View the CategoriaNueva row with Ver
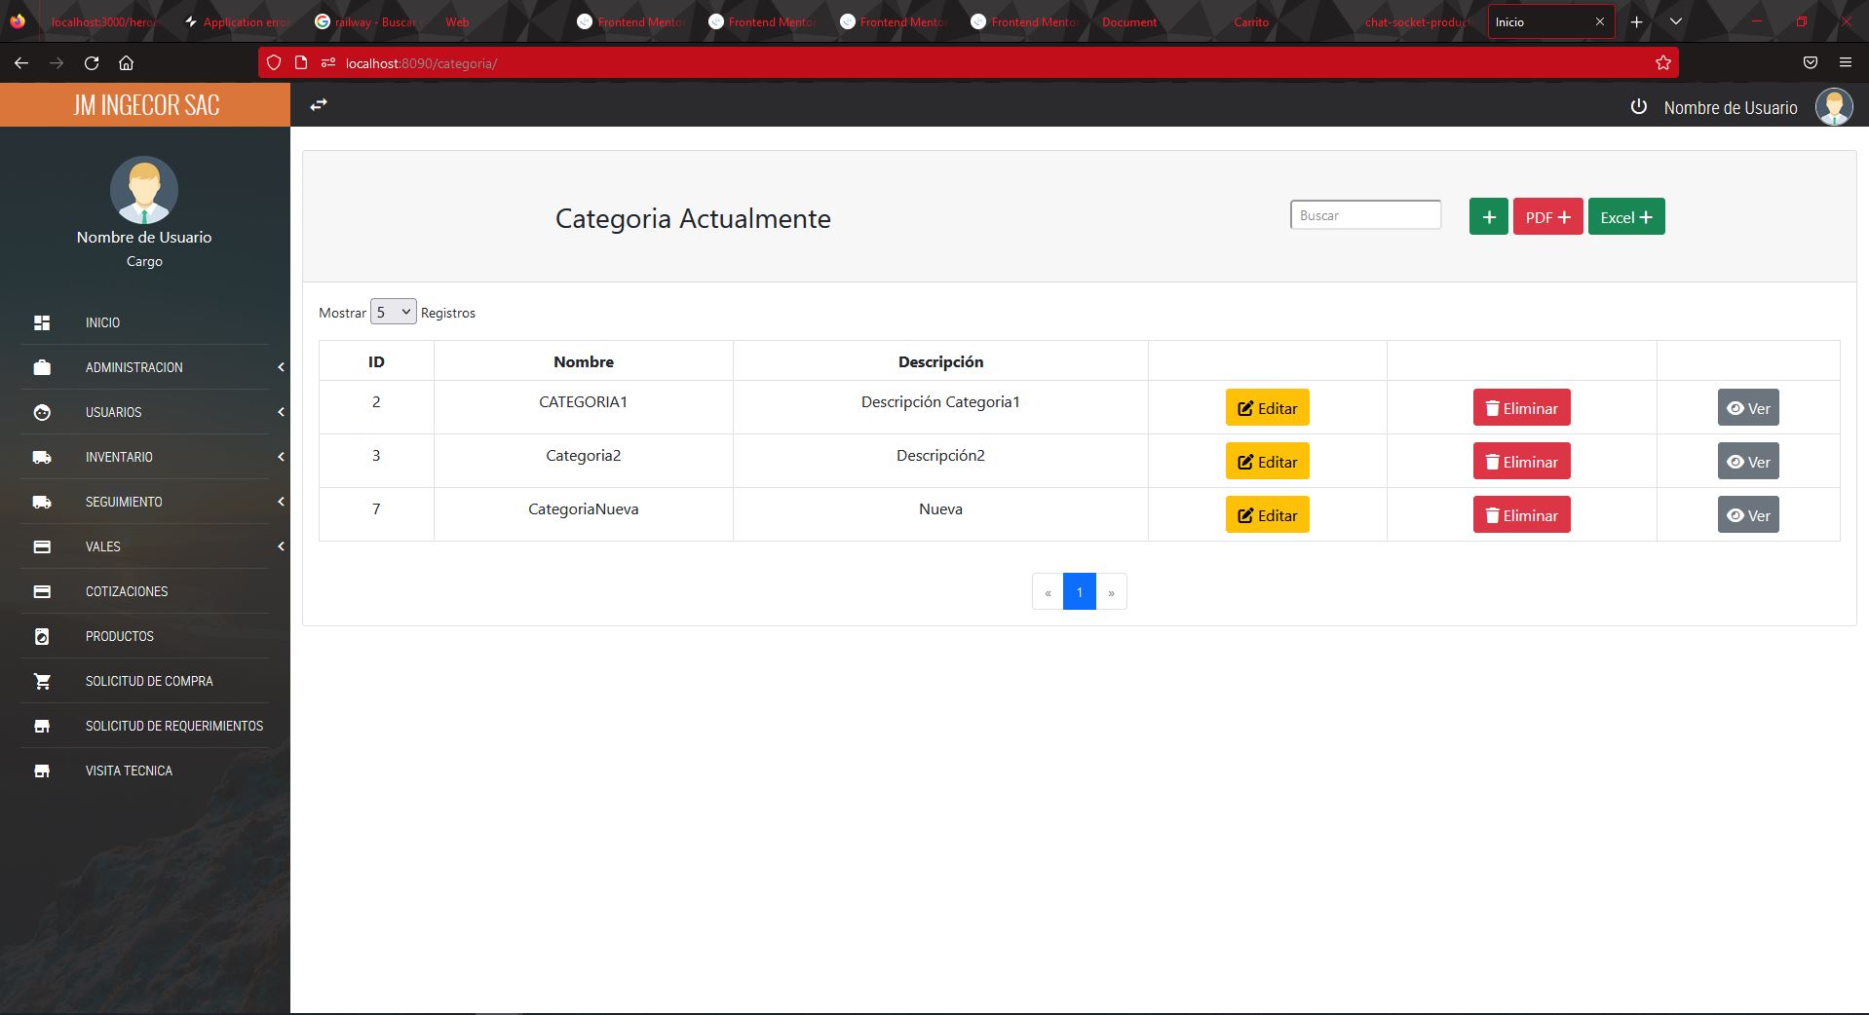Image resolution: width=1869 pixels, height=1015 pixels. 1748,515
